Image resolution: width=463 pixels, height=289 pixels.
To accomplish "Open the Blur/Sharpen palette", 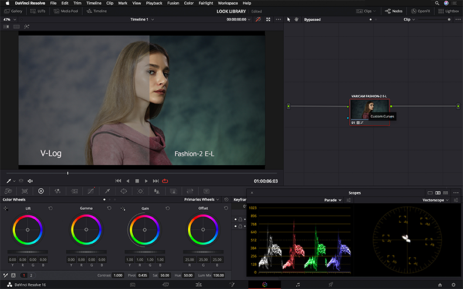I will (157, 191).
